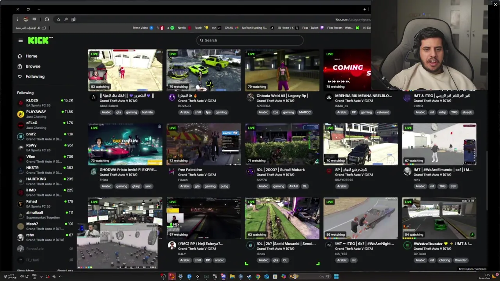Viewport: 500px width, 281px height.
Task: Click the SSF tag under rchx stream
Action: (x=453, y=186)
